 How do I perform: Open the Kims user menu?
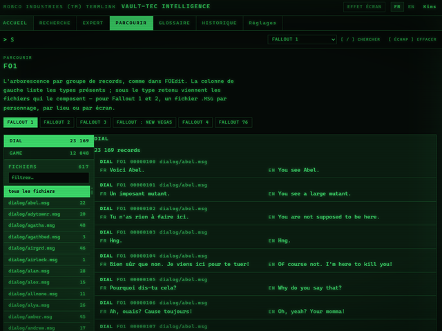pos(430,7)
